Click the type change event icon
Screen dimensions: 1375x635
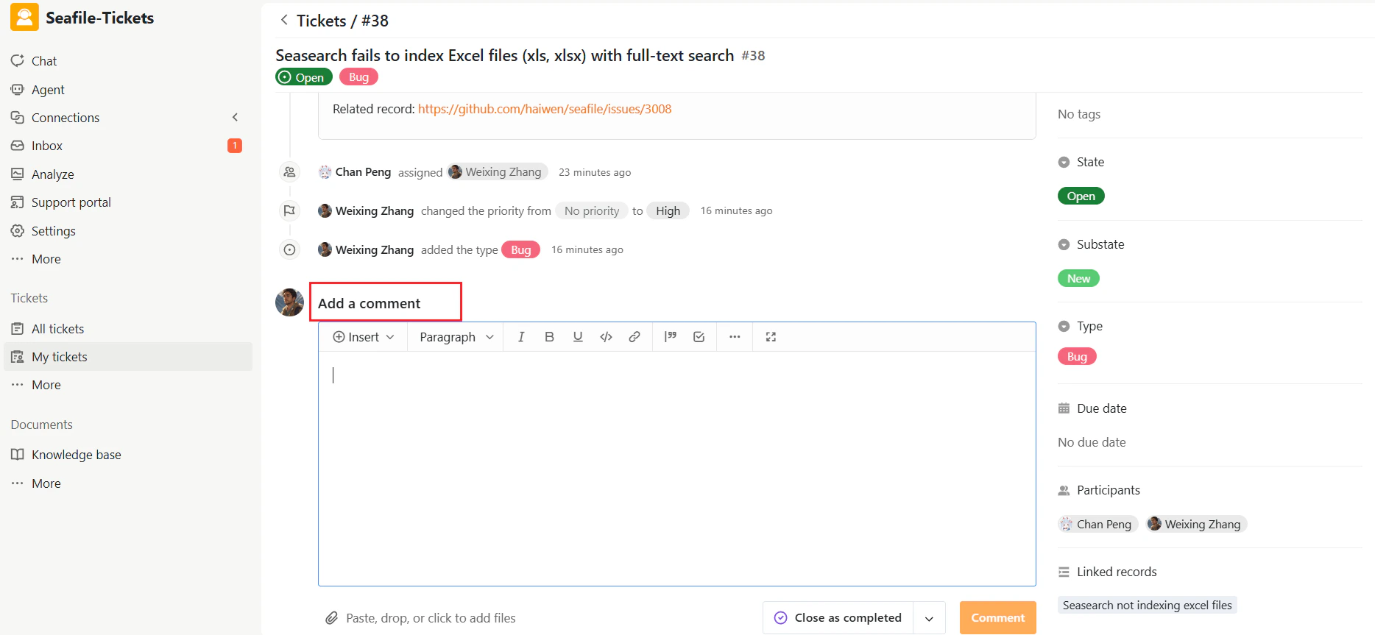tap(290, 250)
